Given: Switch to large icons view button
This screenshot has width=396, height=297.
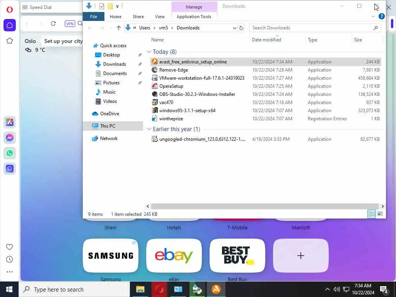Looking at the screenshot, I should 380,214.
